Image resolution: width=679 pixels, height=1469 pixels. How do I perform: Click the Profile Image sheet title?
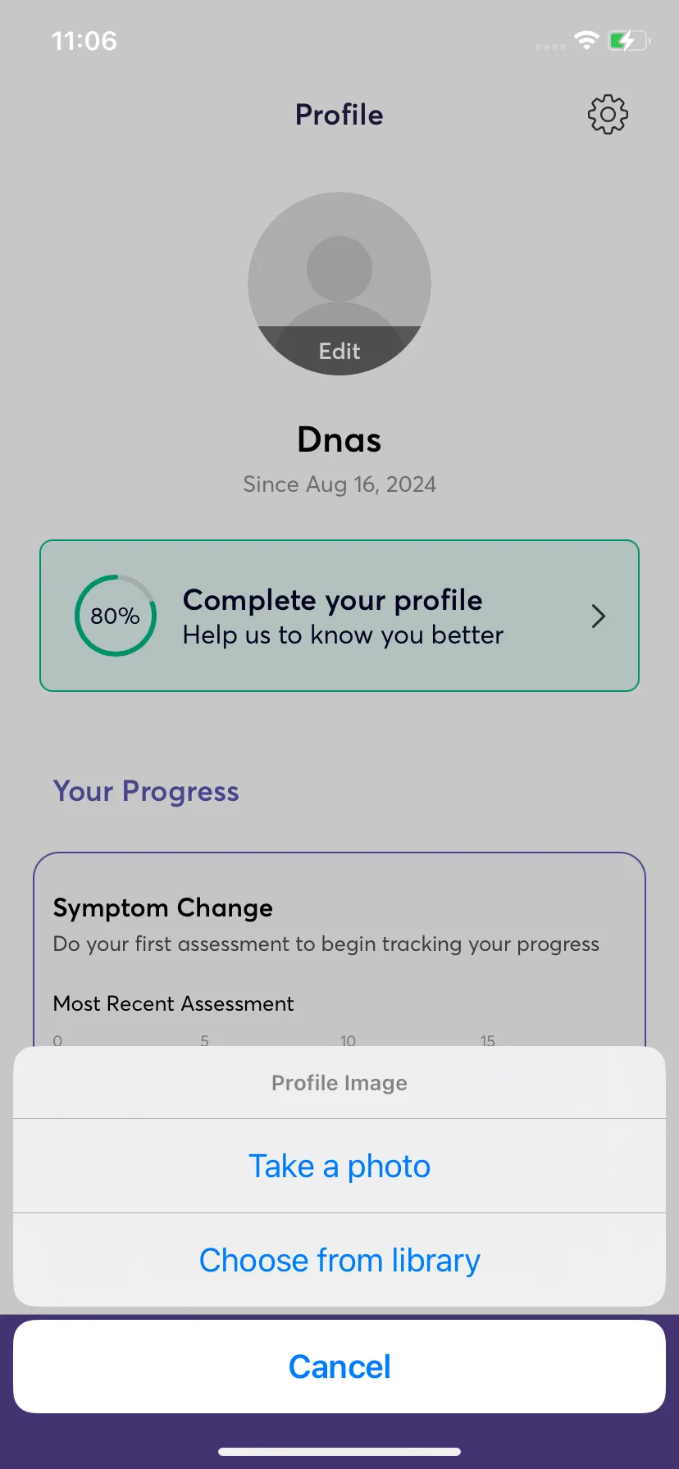pos(339,1083)
